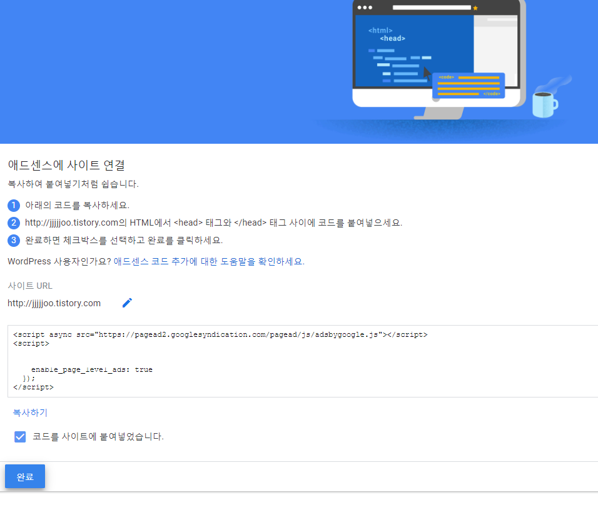Screen dimensions: 598x515
Task: Click step 2 text about the head tag
Action: (213, 222)
